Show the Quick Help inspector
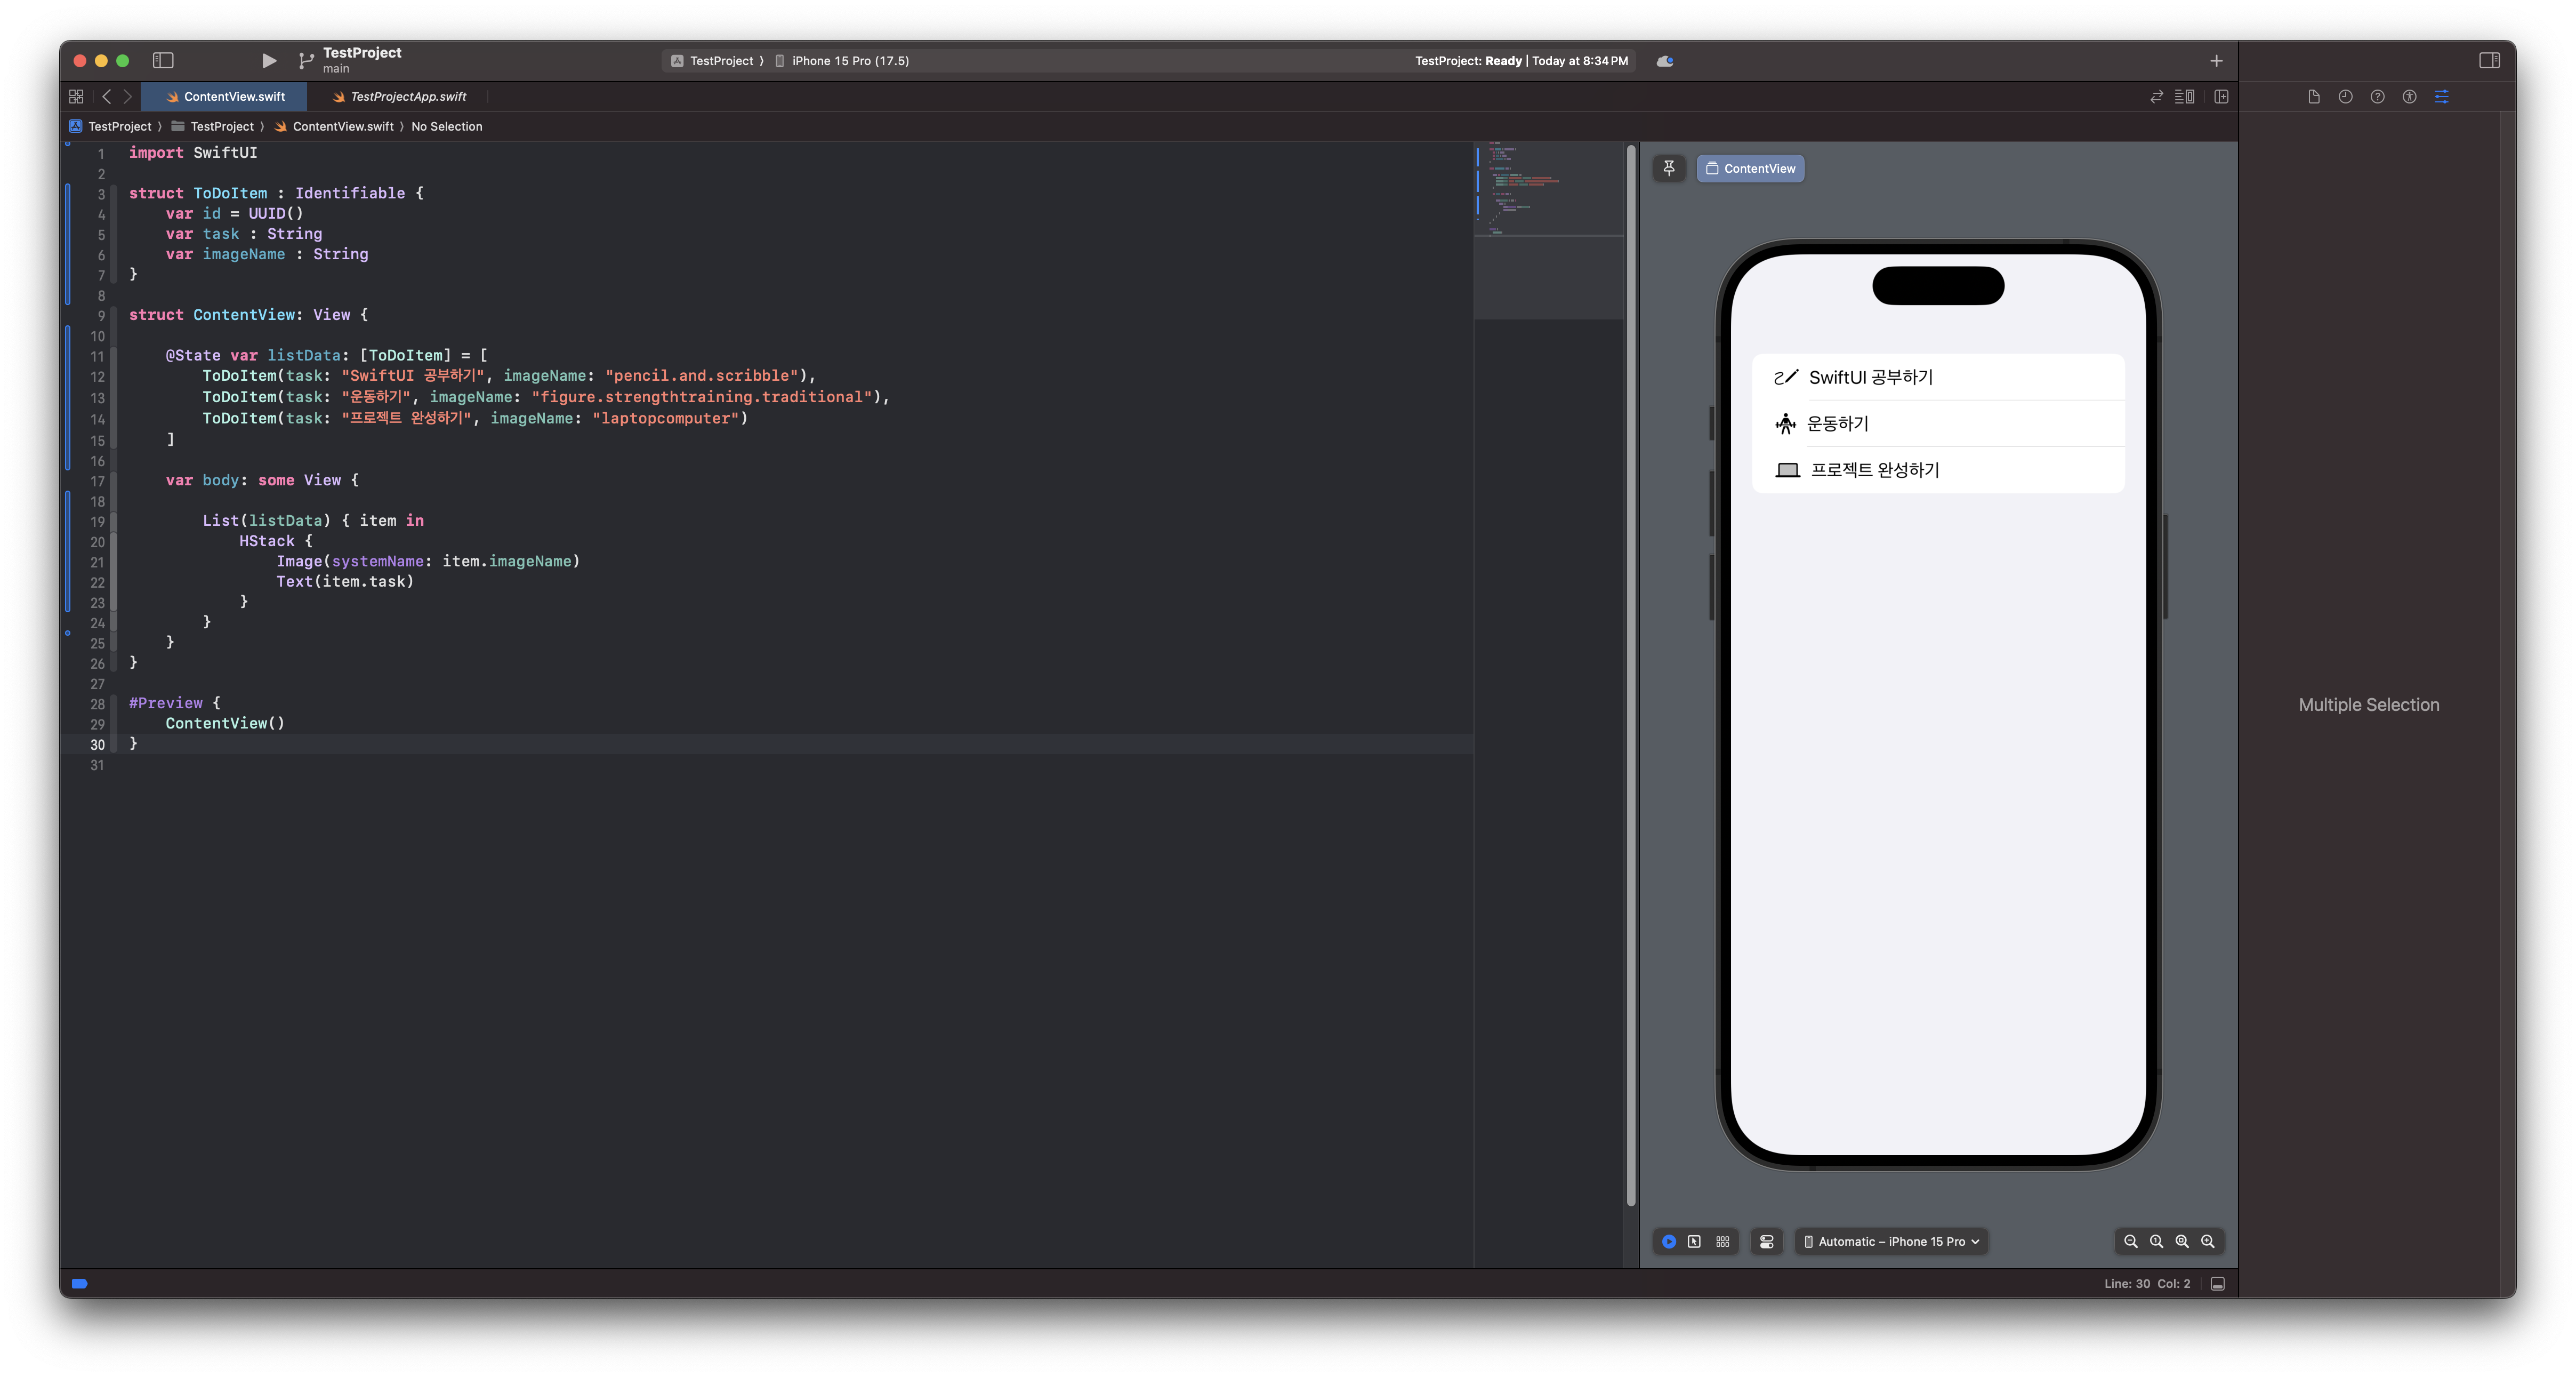 point(2377,97)
